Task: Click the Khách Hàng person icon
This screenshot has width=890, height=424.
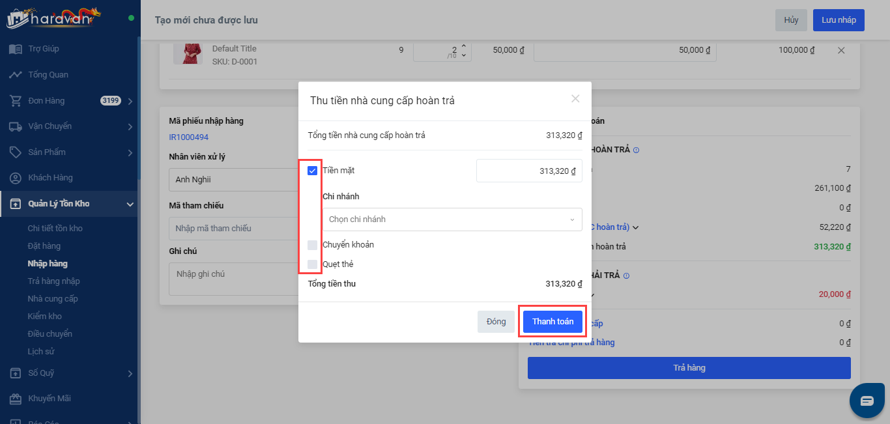Action: point(16,178)
